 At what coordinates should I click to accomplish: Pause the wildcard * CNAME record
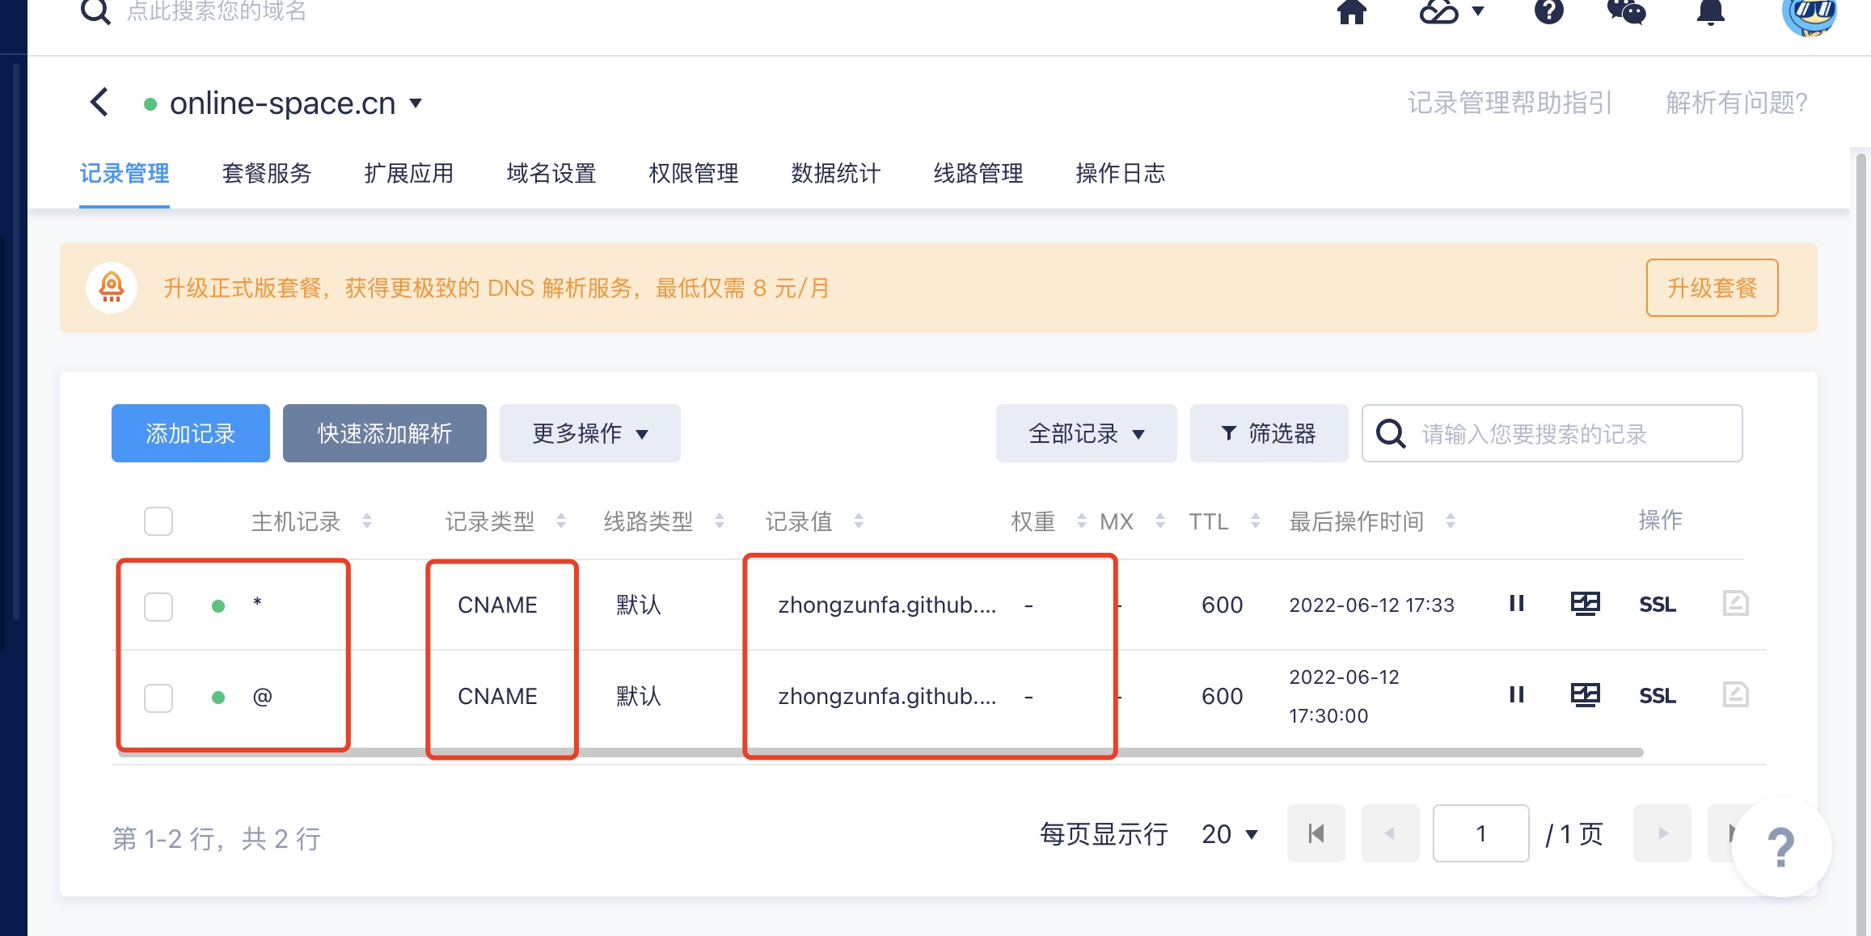1516,604
